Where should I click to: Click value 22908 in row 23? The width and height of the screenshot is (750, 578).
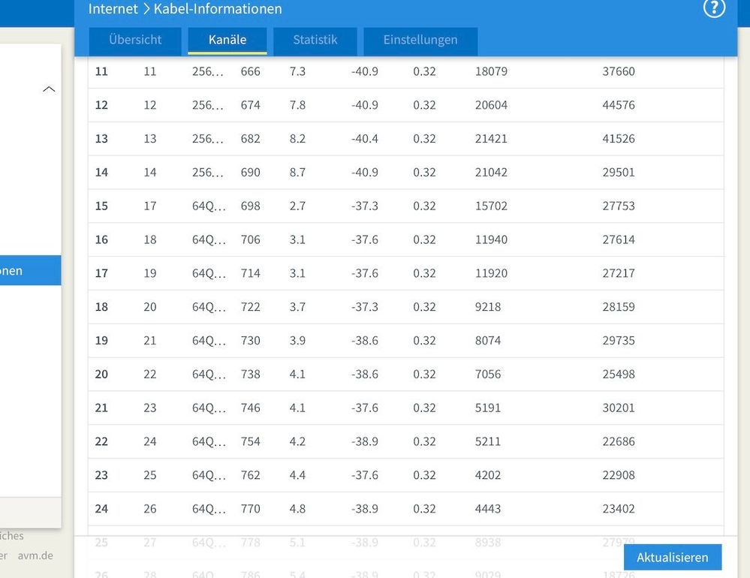click(619, 475)
